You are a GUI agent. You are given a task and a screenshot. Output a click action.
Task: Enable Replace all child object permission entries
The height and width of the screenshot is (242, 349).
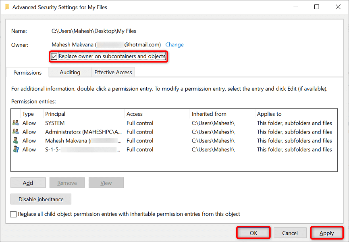pos(14,214)
